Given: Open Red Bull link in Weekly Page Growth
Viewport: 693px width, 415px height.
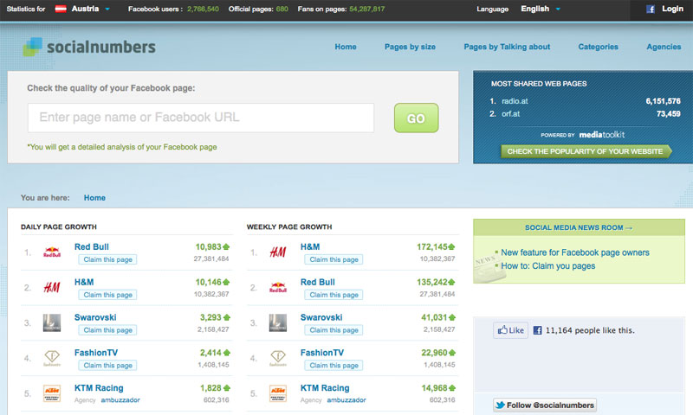Looking at the screenshot, I should pos(318,282).
